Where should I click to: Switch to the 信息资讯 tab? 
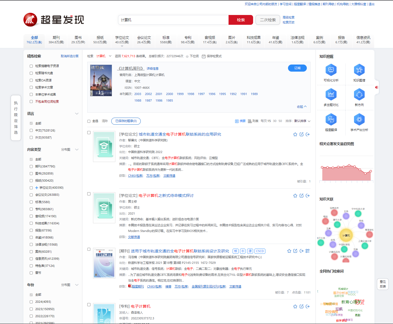coord(363,40)
